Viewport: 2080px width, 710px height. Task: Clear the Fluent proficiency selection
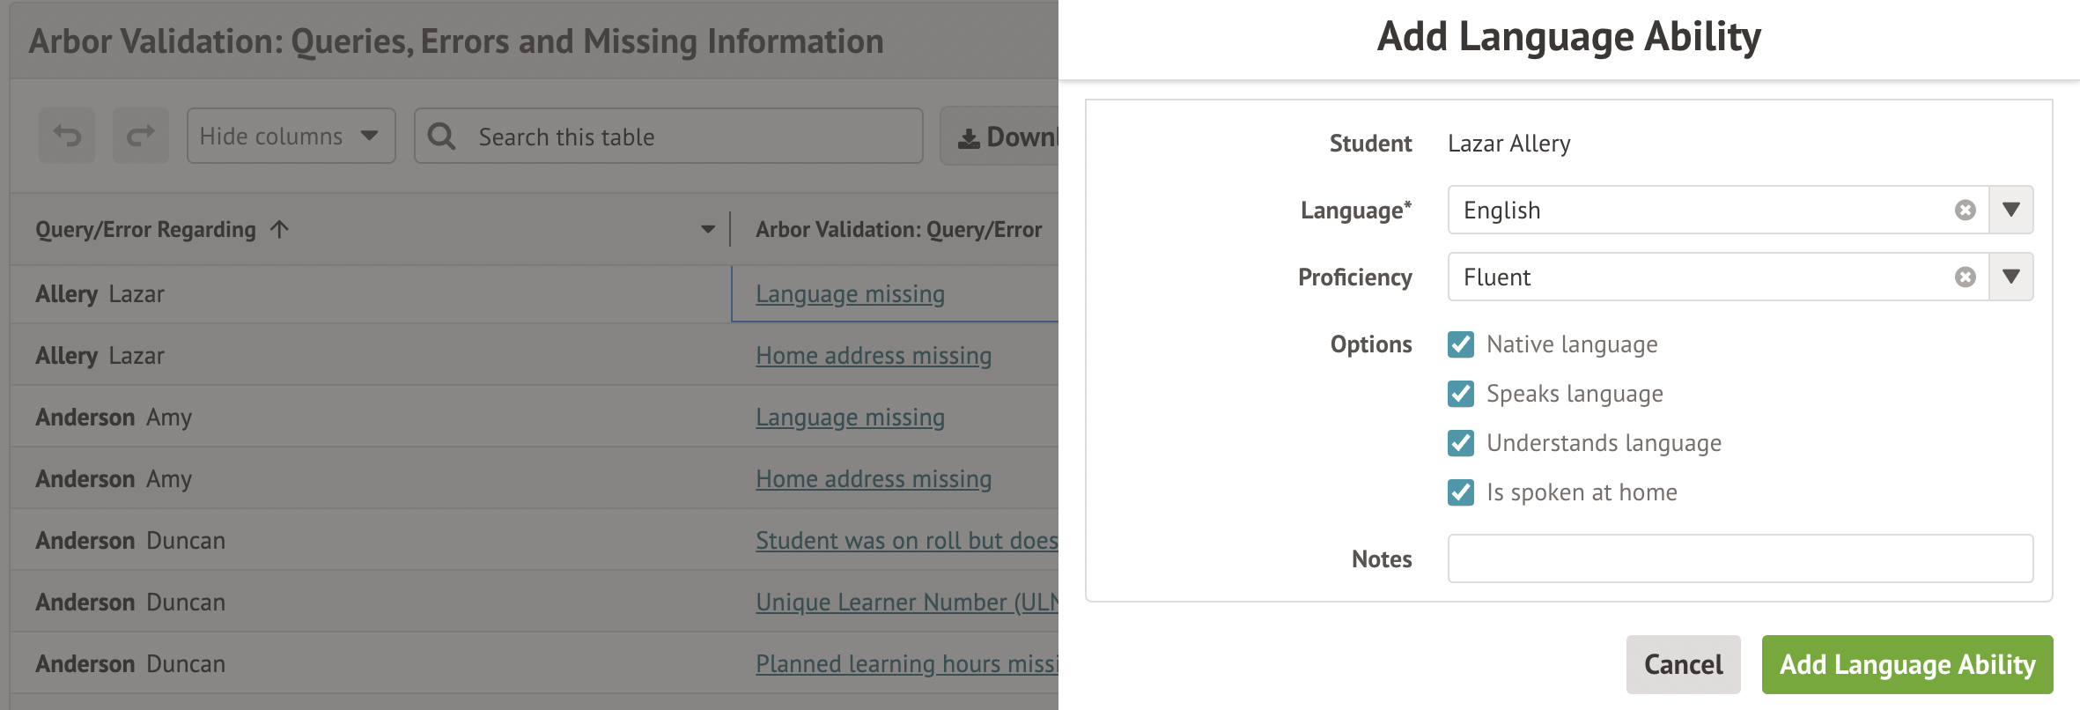[1965, 277]
